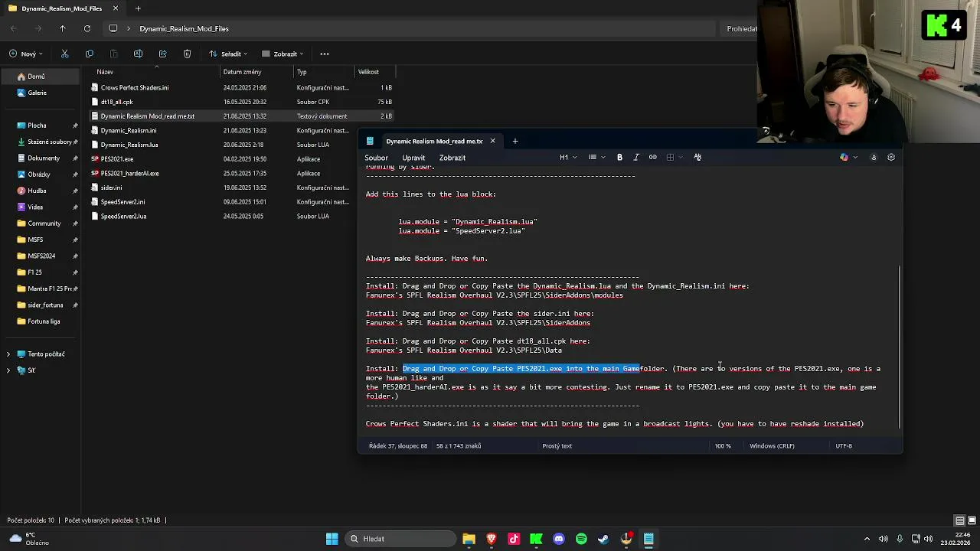Screen dimensions: 980x551
Task: Open the Brave browser from taskbar
Action: coord(492,539)
